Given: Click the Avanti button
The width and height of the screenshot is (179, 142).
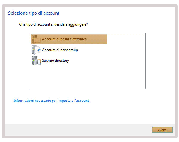Looking at the screenshot, I should [x=162, y=130].
